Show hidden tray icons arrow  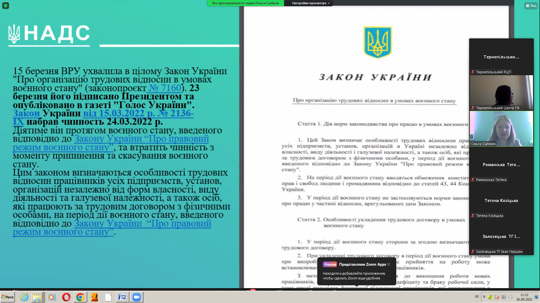coord(484,297)
